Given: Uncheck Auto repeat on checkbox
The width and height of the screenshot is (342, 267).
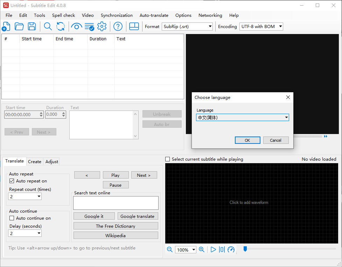Looking at the screenshot, I should [x=12, y=181].
